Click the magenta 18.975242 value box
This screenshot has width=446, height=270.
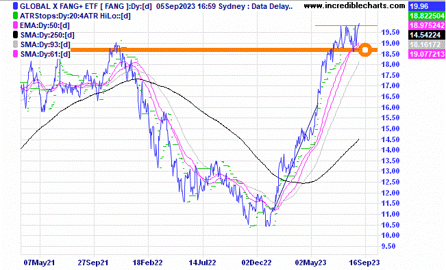click(x=426, y=25)
